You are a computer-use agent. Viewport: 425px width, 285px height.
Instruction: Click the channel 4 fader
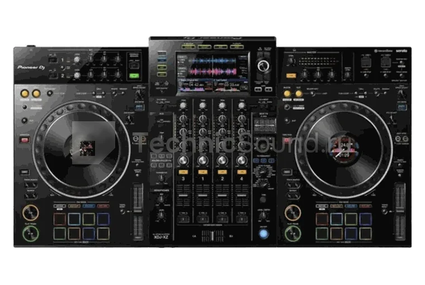[x=242, y=195]
